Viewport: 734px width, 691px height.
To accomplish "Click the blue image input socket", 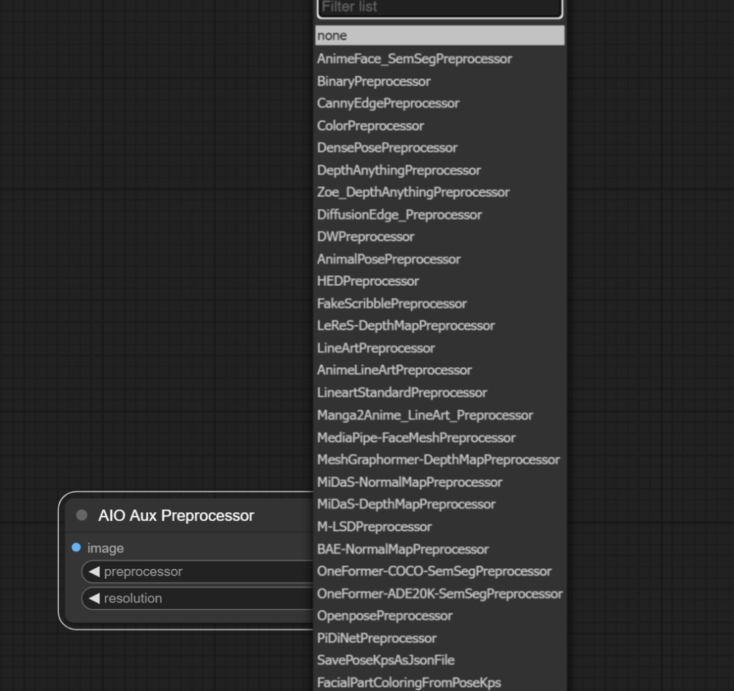I will tap(77, 548).
